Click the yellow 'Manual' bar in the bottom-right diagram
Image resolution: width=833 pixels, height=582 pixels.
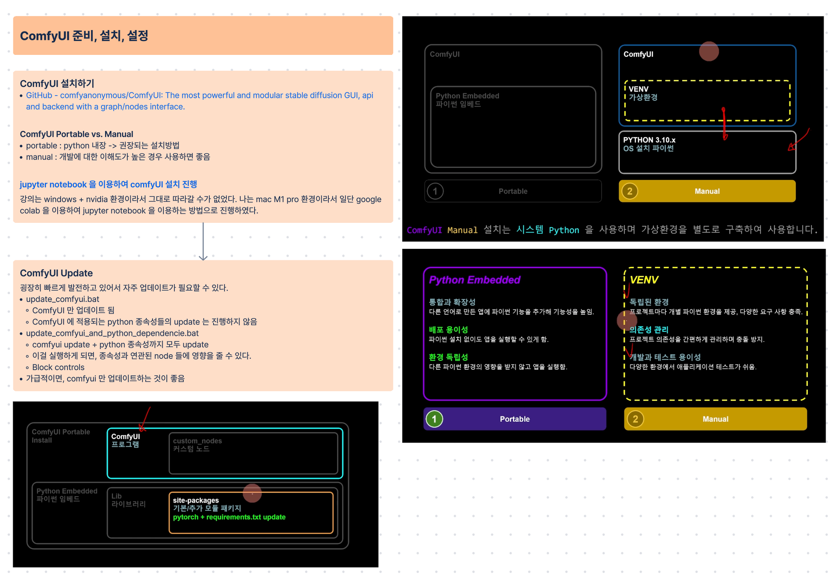click(715, 419)
